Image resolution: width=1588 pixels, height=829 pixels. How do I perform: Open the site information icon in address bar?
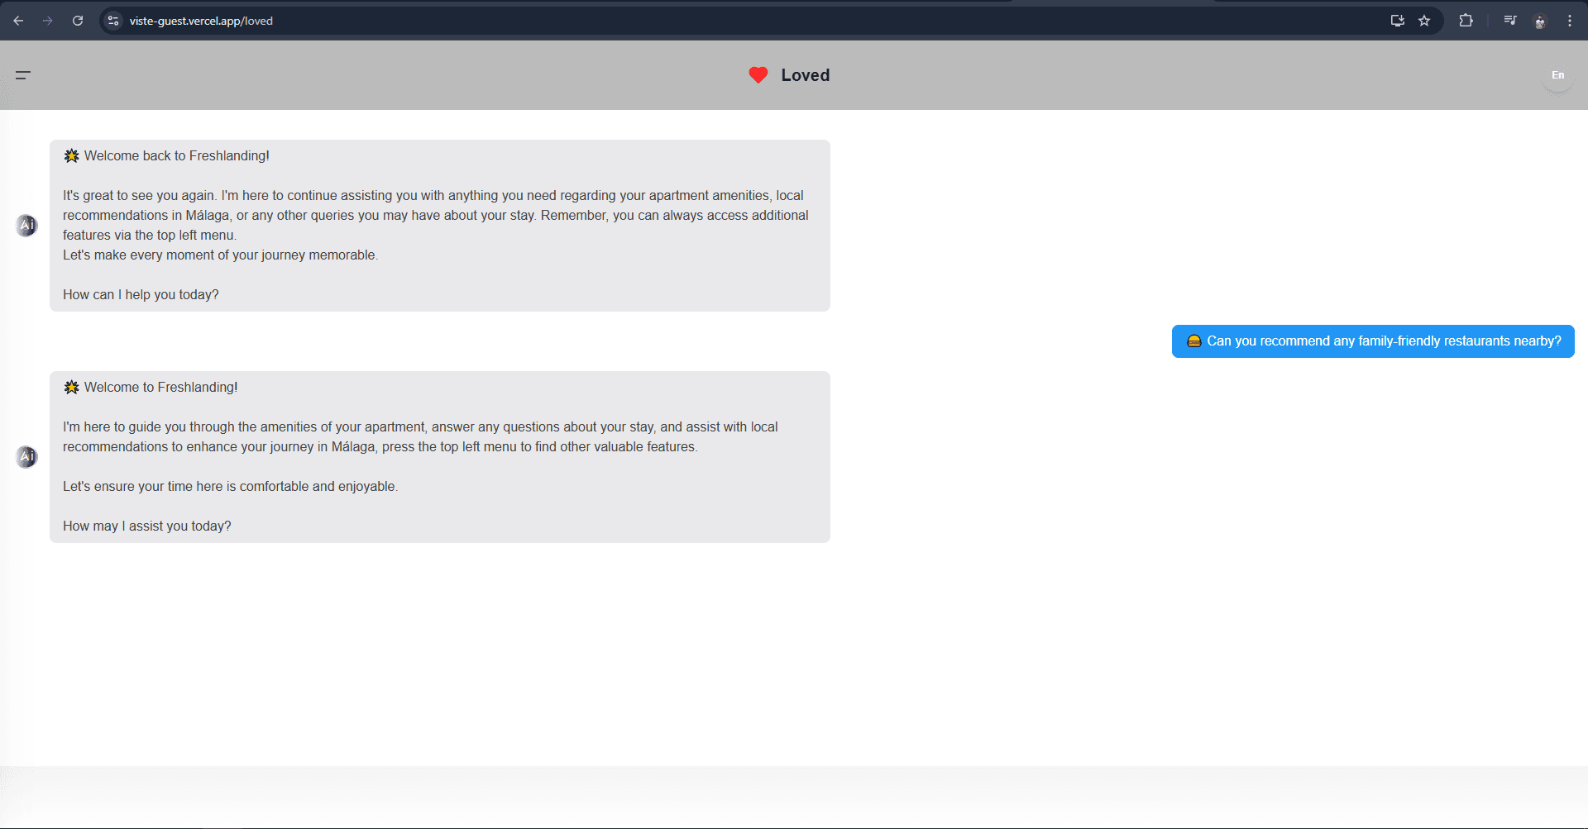coord(112,21)
